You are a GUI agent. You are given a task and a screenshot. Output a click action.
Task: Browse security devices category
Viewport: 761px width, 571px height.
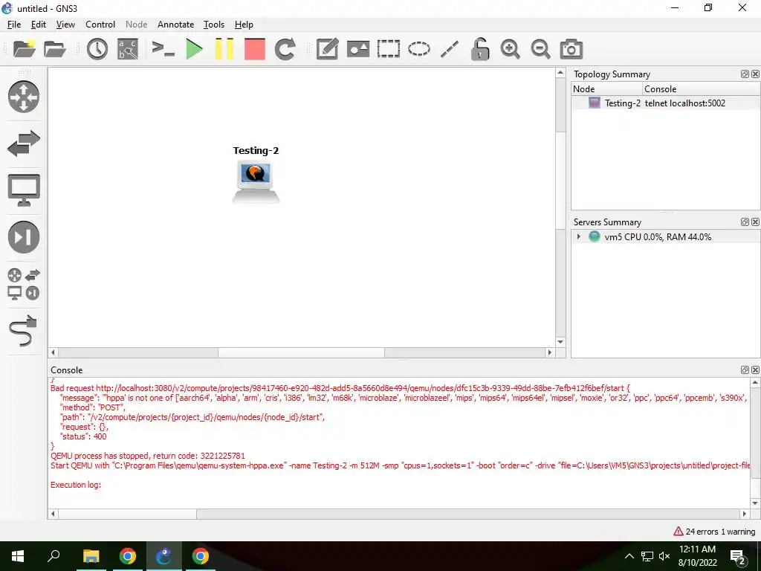tap(23, 237)
